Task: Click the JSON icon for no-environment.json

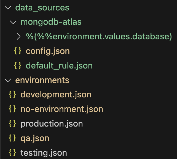Action: click(x=12, y=109)
